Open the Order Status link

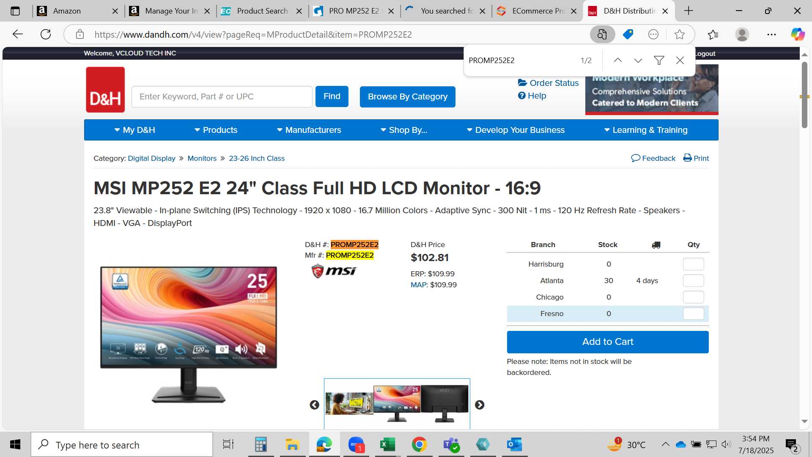[x=549, y=83]
